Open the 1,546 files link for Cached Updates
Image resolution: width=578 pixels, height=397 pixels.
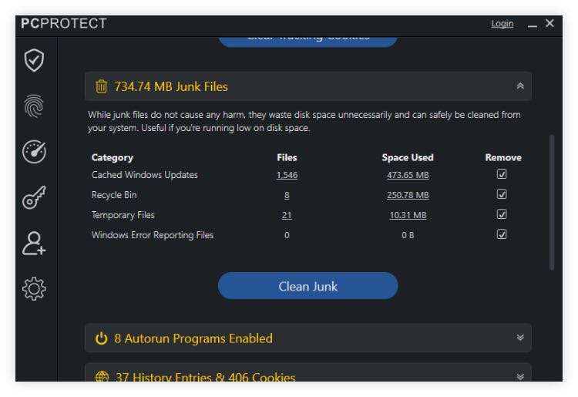click(287, 175)
